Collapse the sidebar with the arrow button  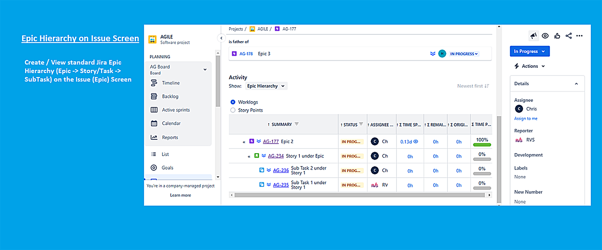(221, 38)
